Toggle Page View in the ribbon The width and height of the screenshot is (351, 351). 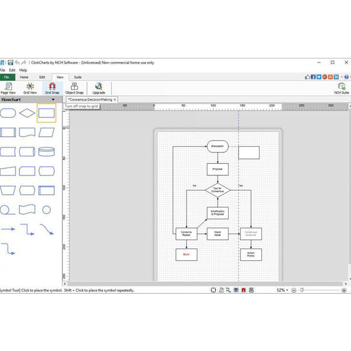[x=8, y=88]
